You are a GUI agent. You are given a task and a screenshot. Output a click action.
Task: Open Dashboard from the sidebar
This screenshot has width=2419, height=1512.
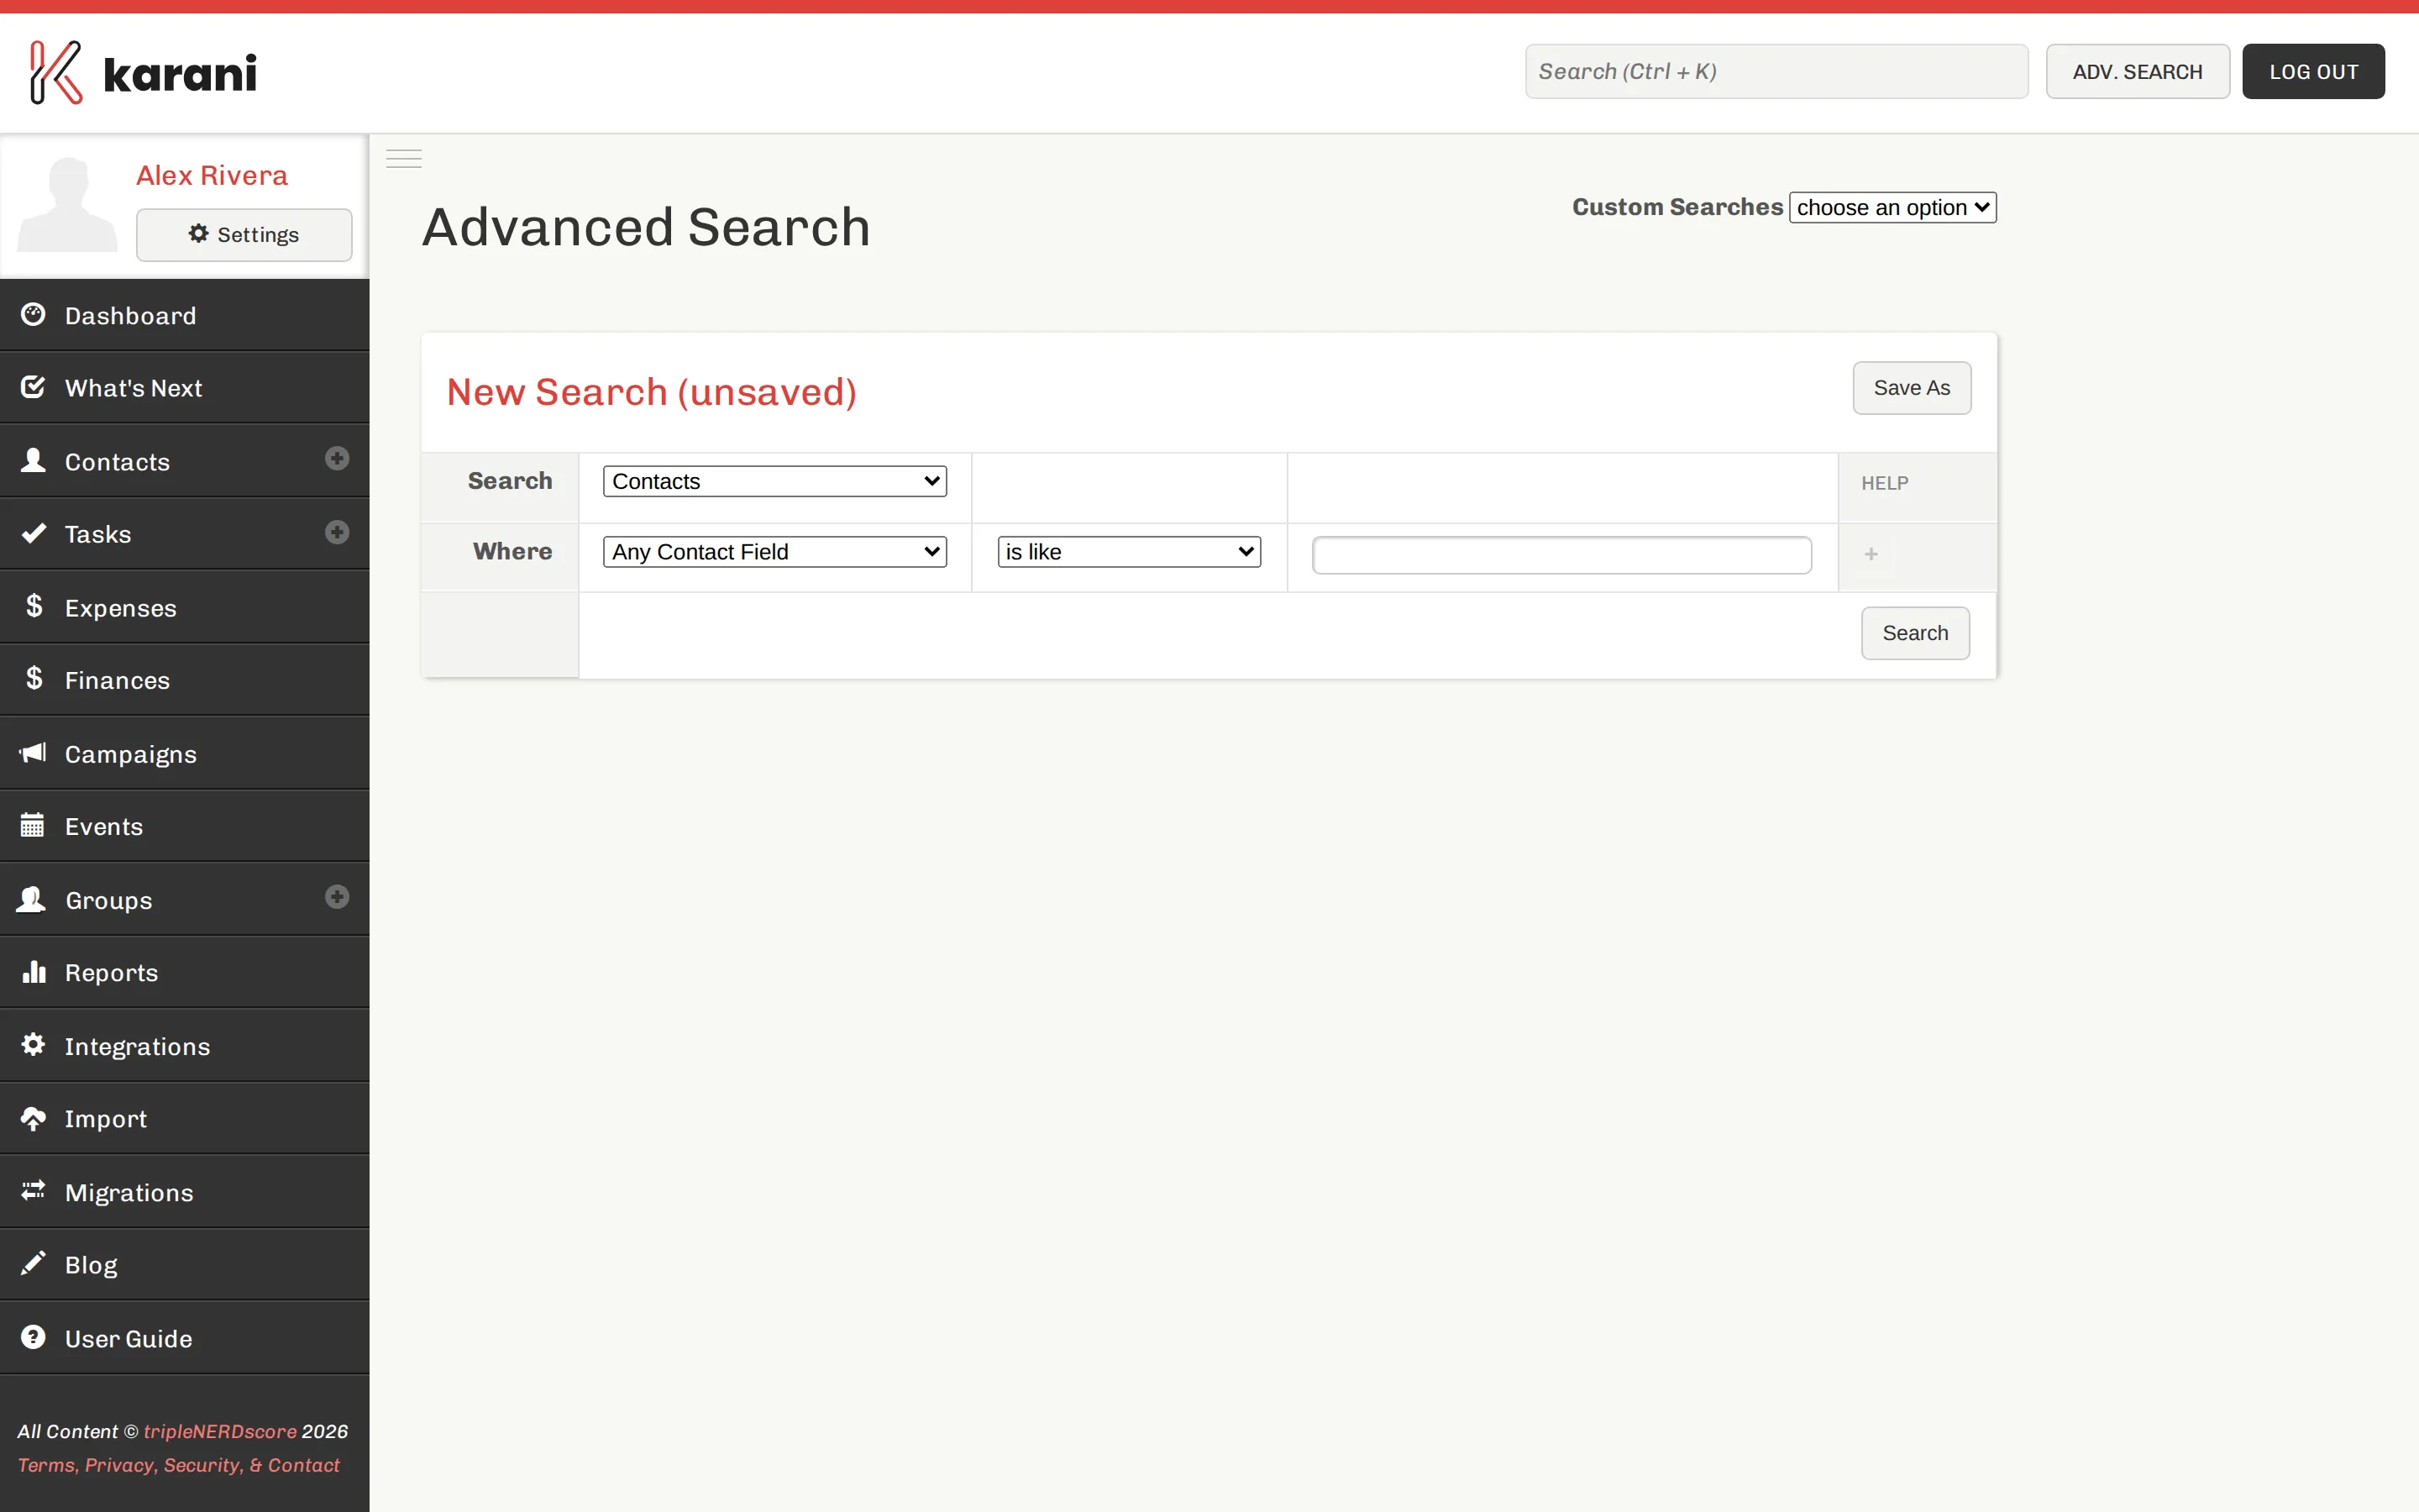pos(185,315)
